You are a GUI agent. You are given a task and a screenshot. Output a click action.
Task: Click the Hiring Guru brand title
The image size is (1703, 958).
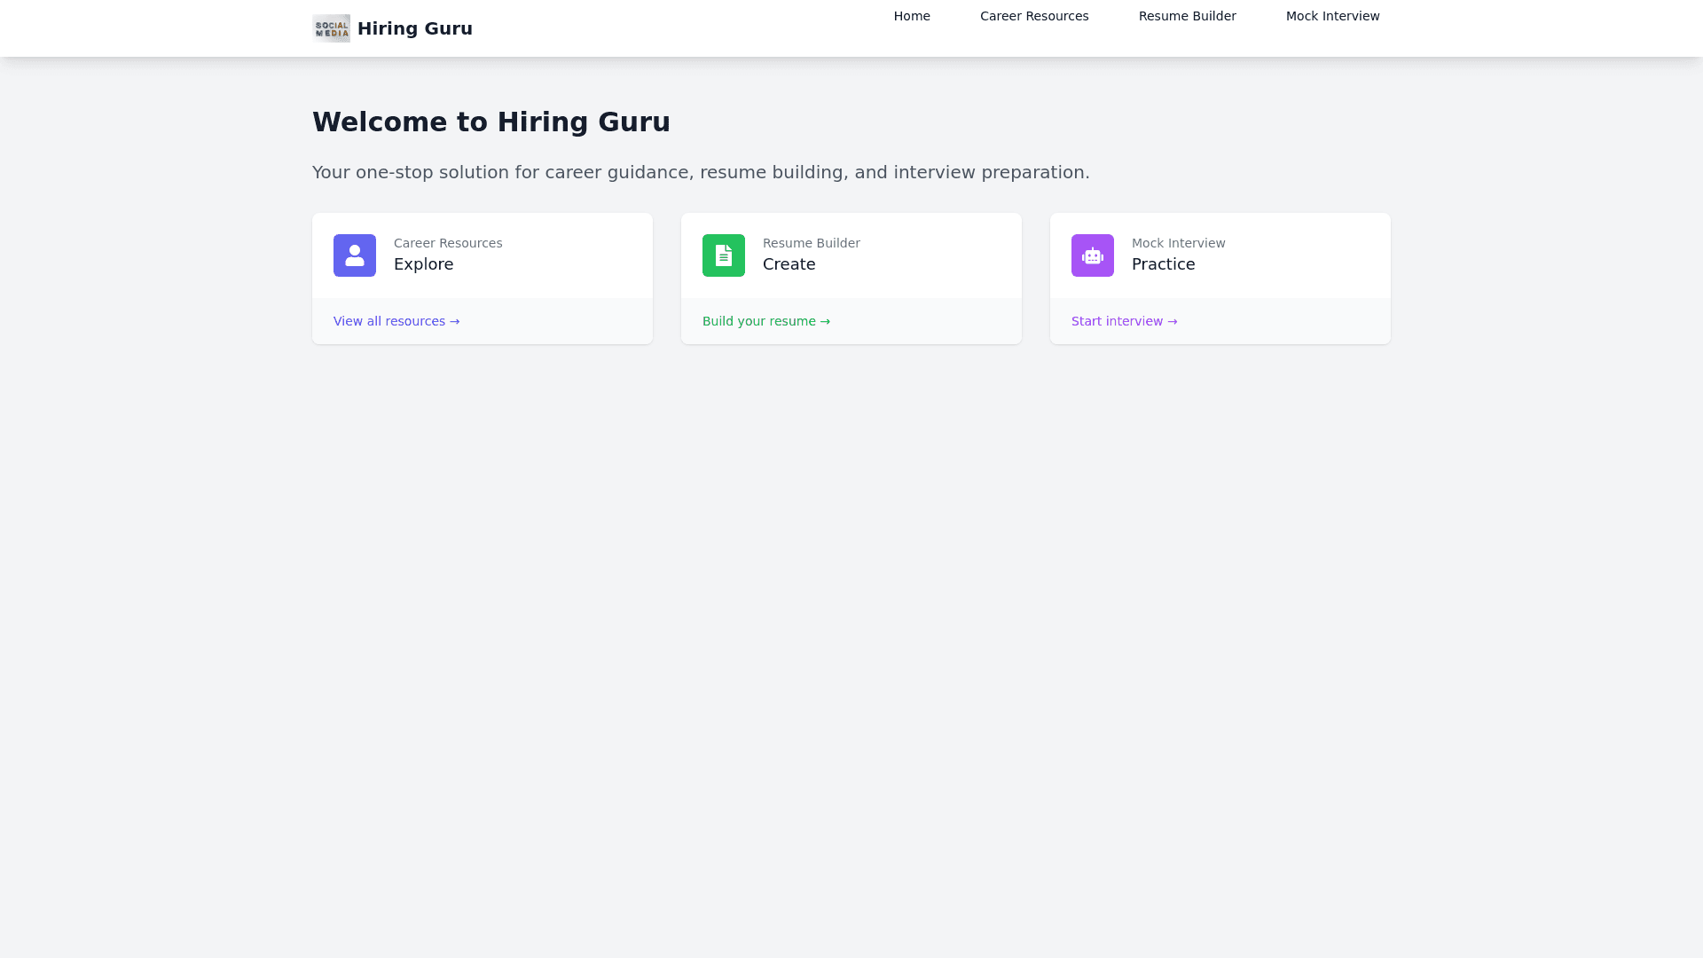coord(414,28)
